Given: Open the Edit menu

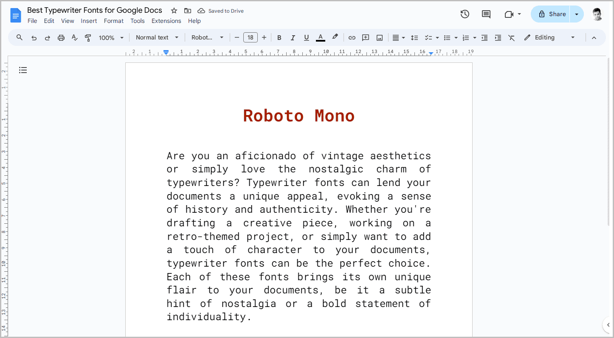Looking at the screenshot, I should click(49, 21).
